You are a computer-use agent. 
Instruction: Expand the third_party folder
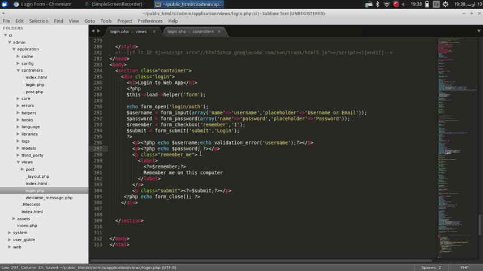pos(18,155)
